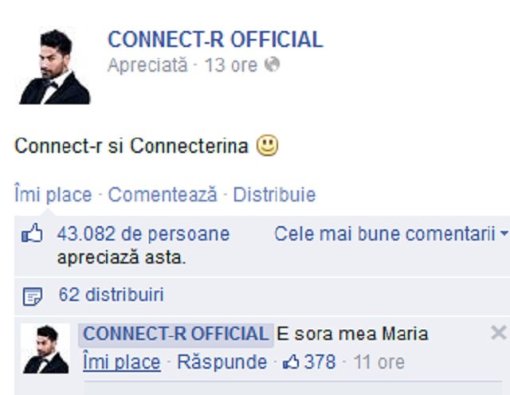The image size is (510, 395).
Task: Click the thumbs-up likes icon
Action: tap(31, 235)
